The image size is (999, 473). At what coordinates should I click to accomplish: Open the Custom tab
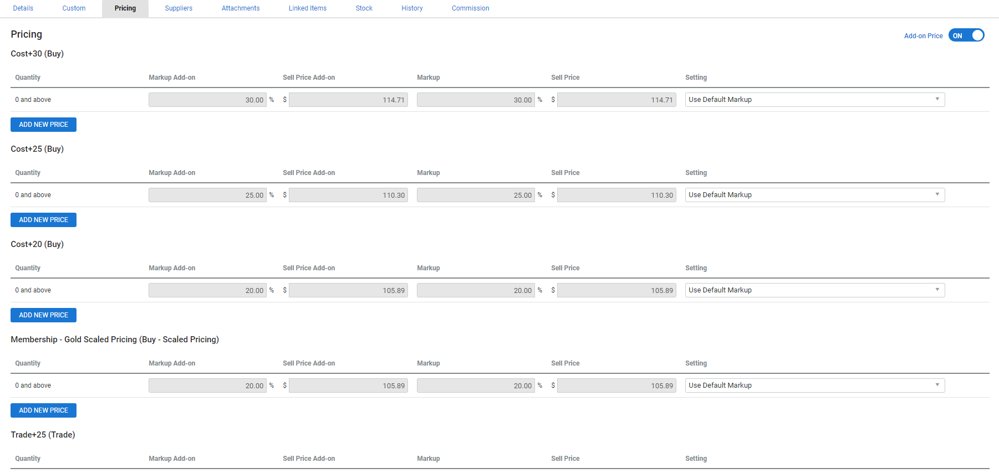coord(74,8)
